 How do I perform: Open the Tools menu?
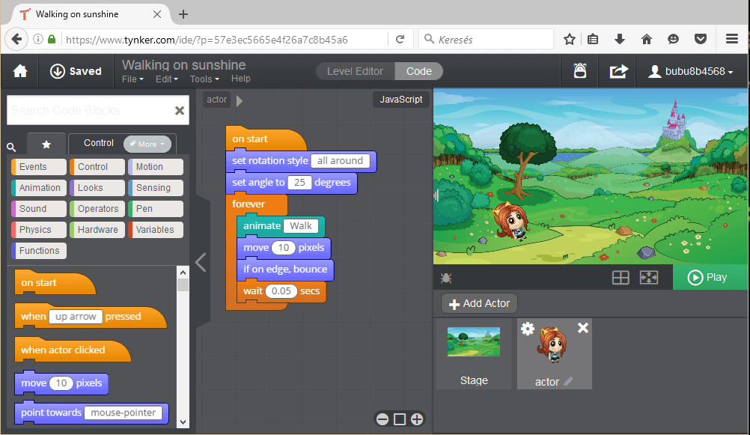tap(204, 79)
